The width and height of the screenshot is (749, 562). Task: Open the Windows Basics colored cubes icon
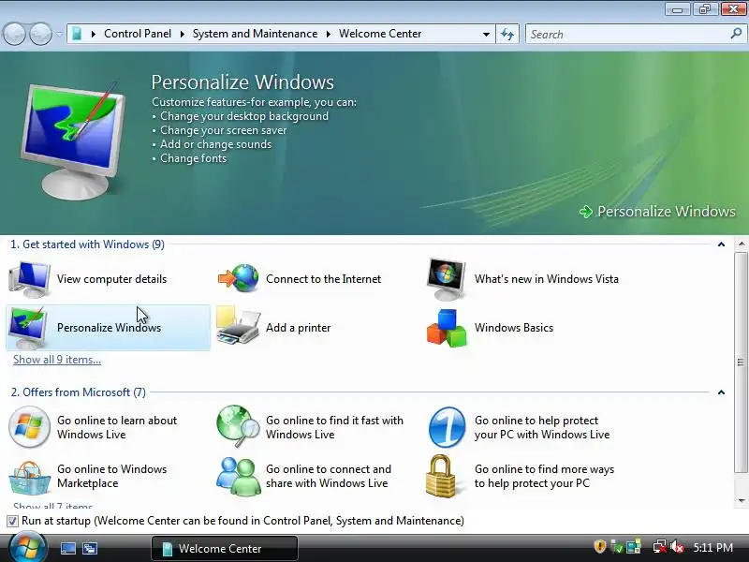click(447, 328)
